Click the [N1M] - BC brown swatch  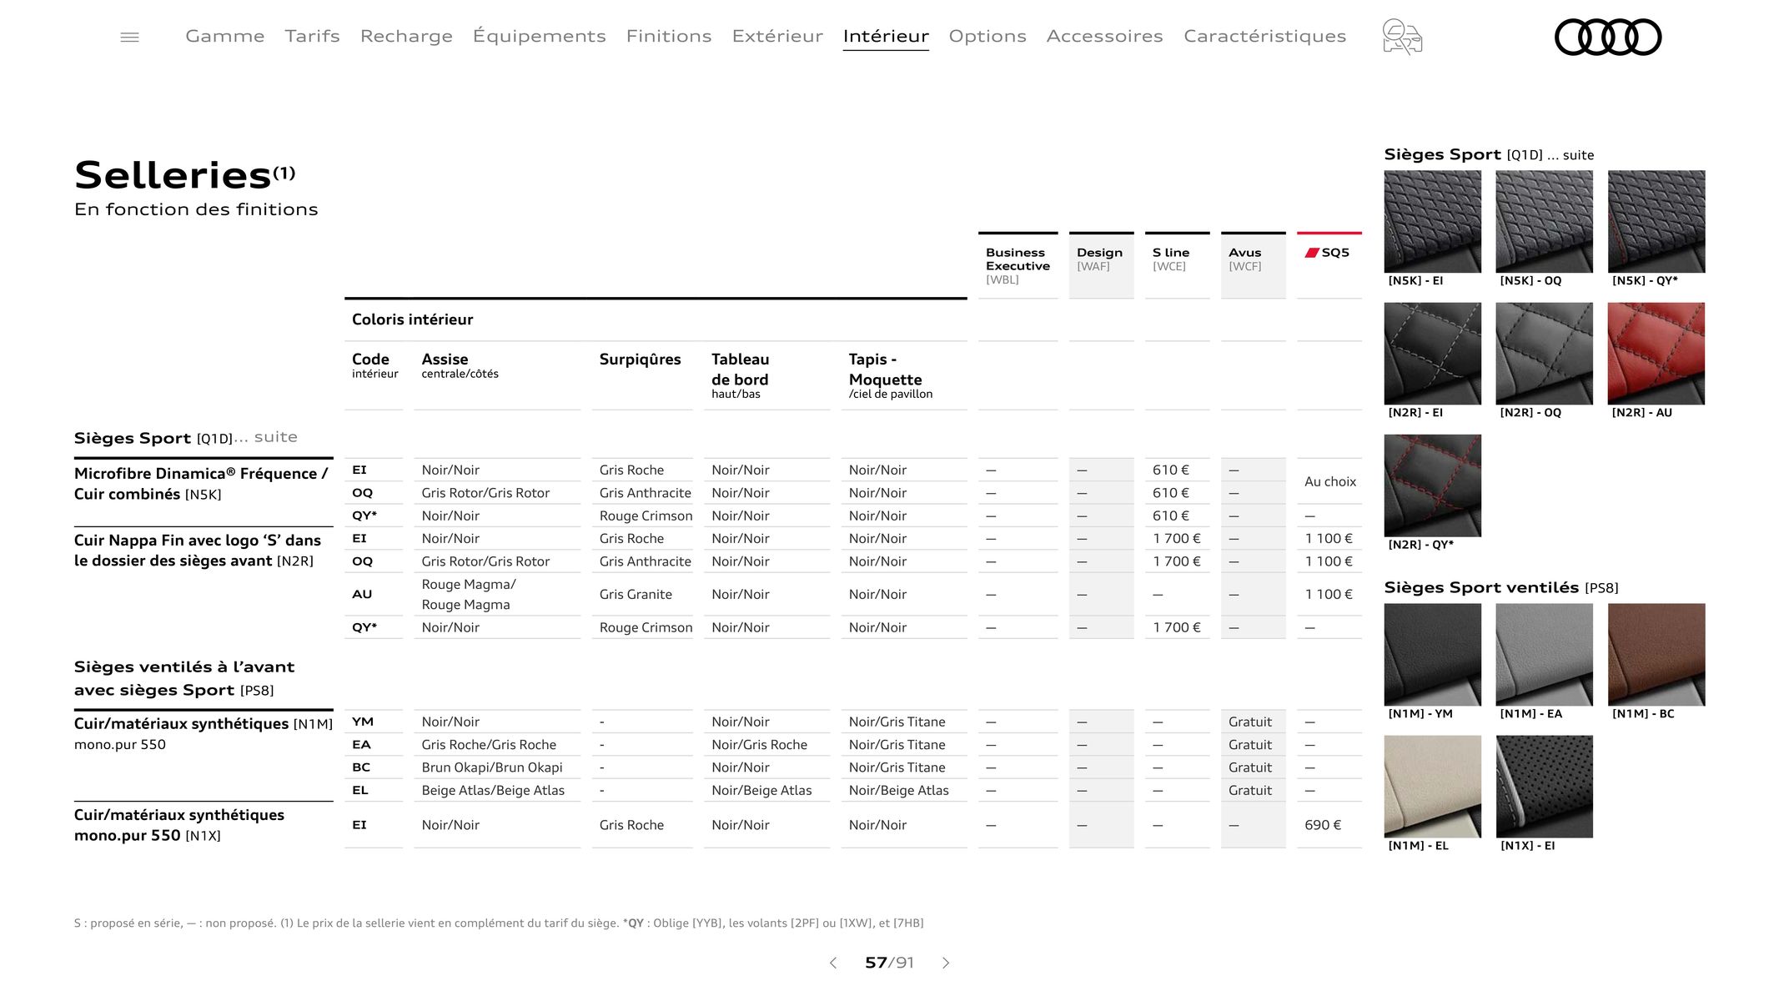click(1656, 654)
